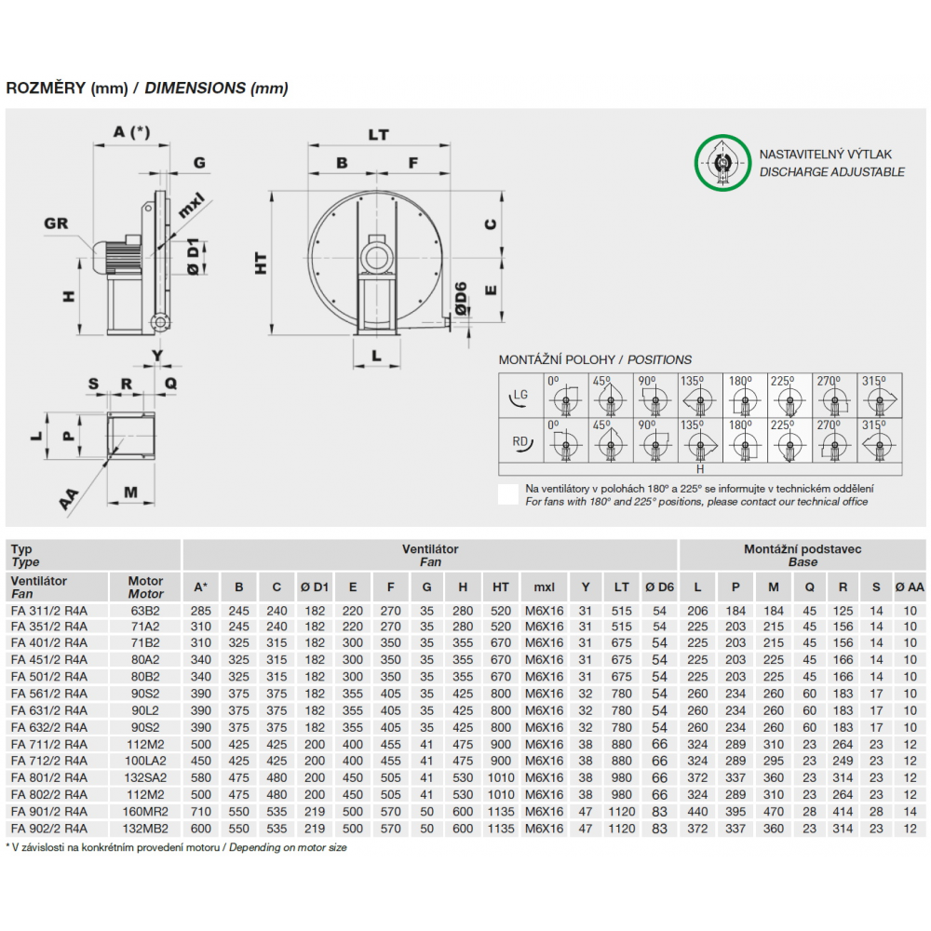The image size is (931, 931).
Task: Click the 160MR2 motor cell
Action: 145,812
